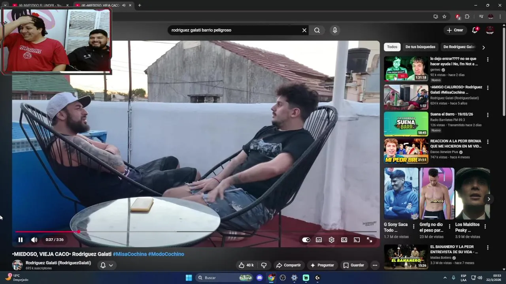Show next Shorts with arrow
This screenshot has width=506, height=284.
pos(489,199)
